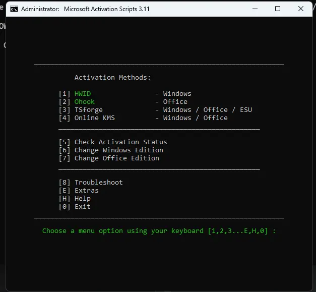Maximize the Microsoft Activation Scripts window
The width and height of the screenshot is (316, 292).
[x=278, y=9]
